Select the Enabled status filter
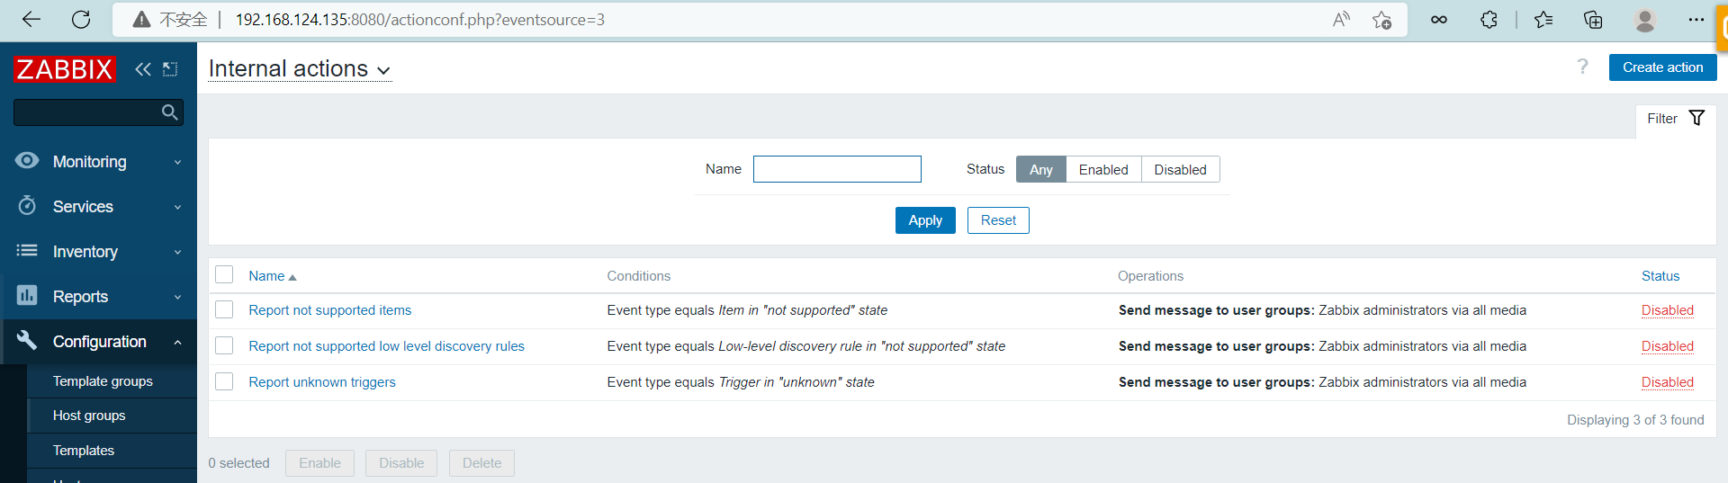This screenshot has height=483, width=1728. [x=1102, y=170]
